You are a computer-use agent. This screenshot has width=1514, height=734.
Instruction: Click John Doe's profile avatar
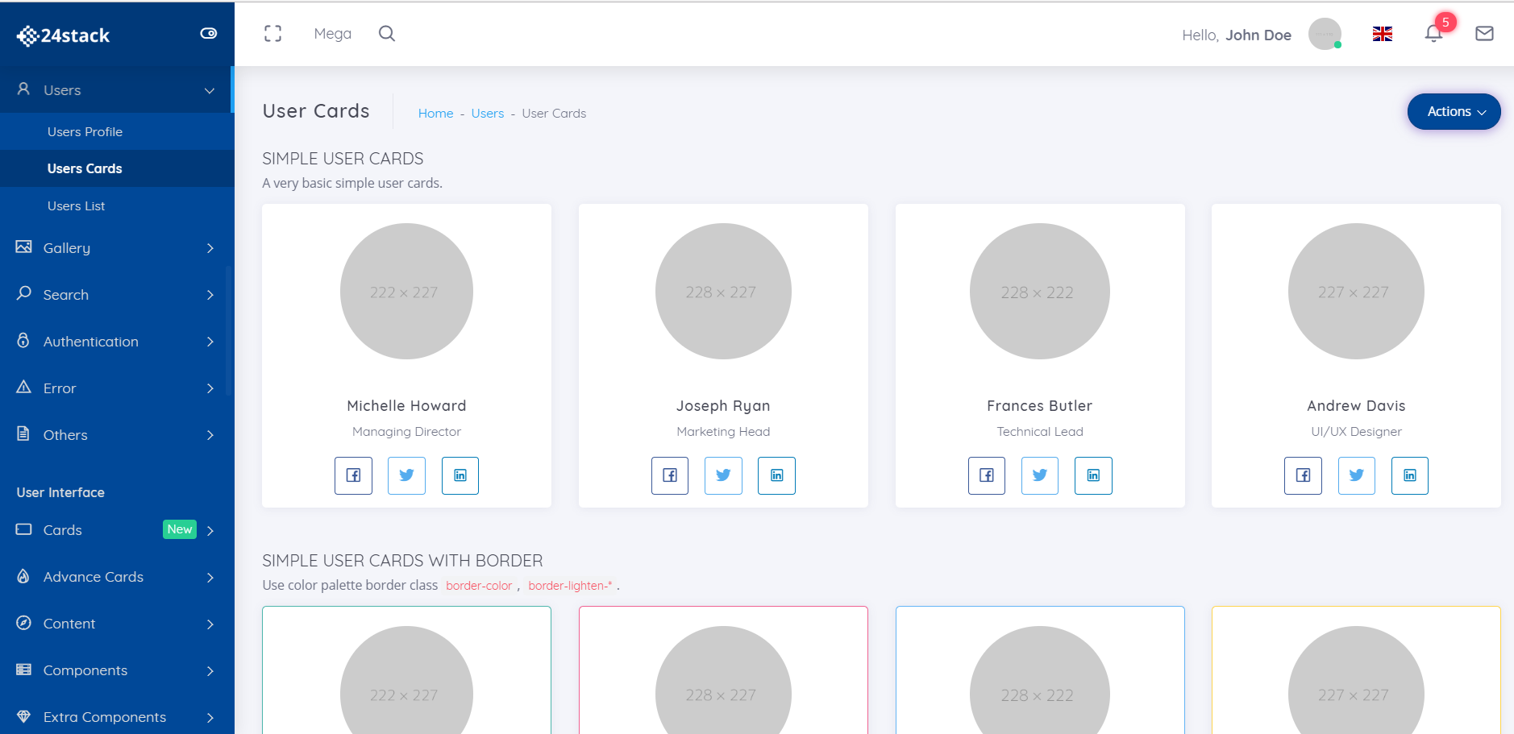pyautogui.click(x=1325, y=34)
